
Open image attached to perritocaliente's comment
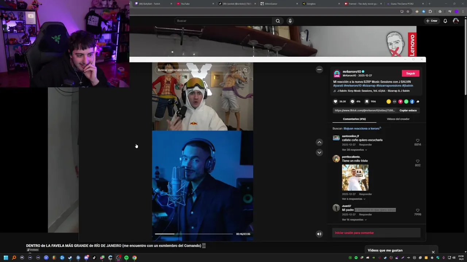click(x=355, y=178)
